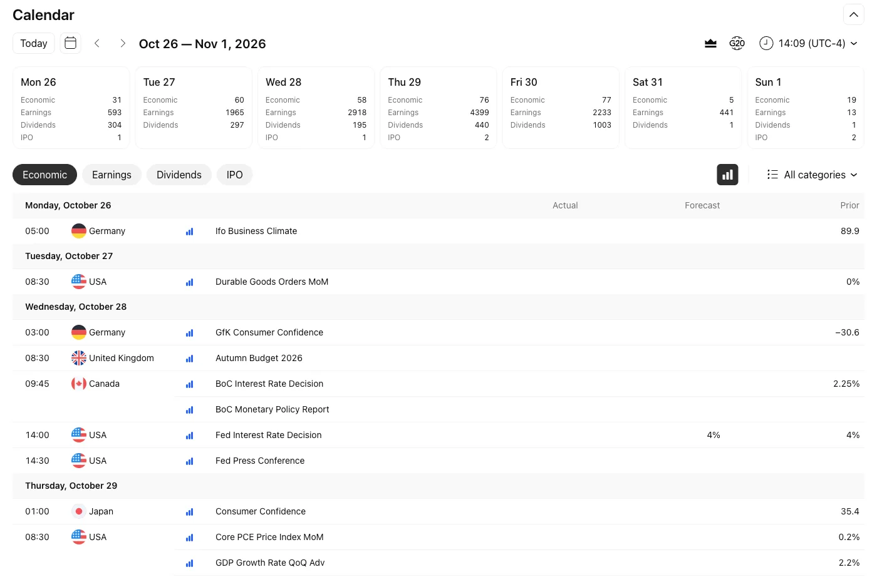The image size is (877, 582).
Task: Select the Tue 27 day card
Action: point(194,108)
